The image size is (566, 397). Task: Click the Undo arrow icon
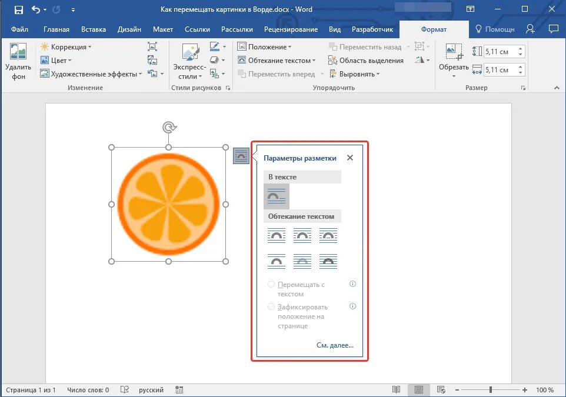point(36,9)
